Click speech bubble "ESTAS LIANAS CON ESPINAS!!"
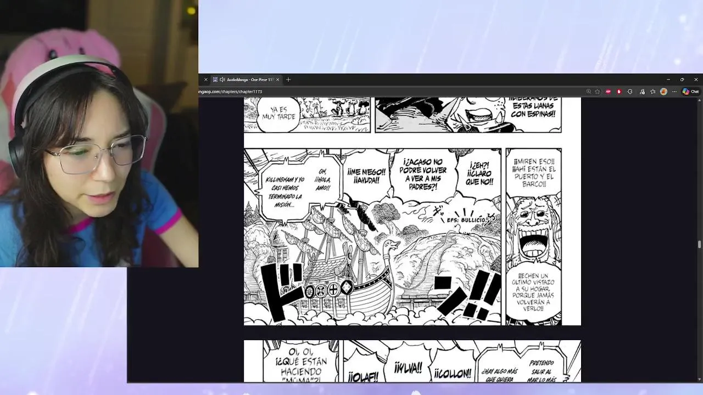This screenshot has width=703, height=395. (533, 108)
